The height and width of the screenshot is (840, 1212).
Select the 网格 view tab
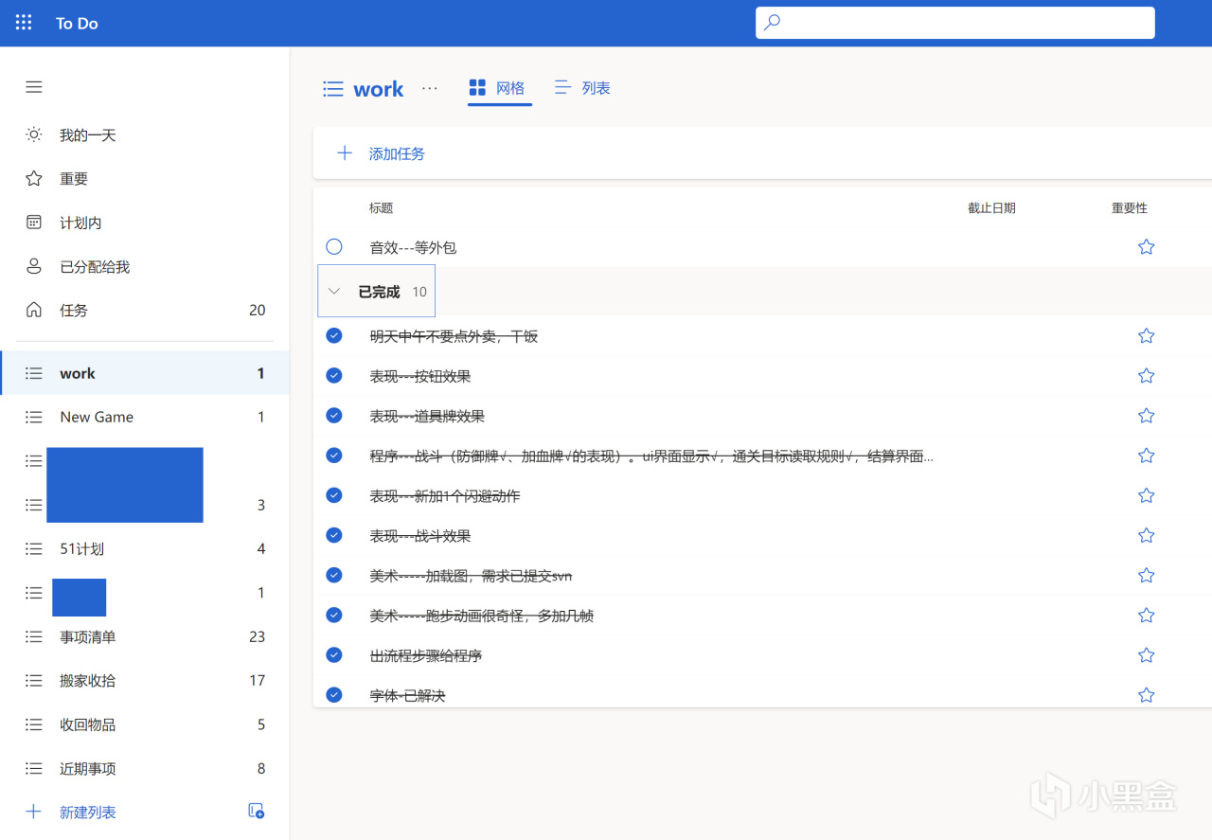[497, 88]
